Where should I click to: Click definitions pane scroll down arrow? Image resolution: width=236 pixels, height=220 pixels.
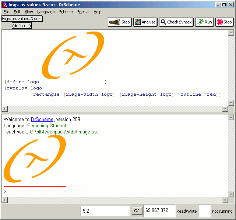(231, 103)
